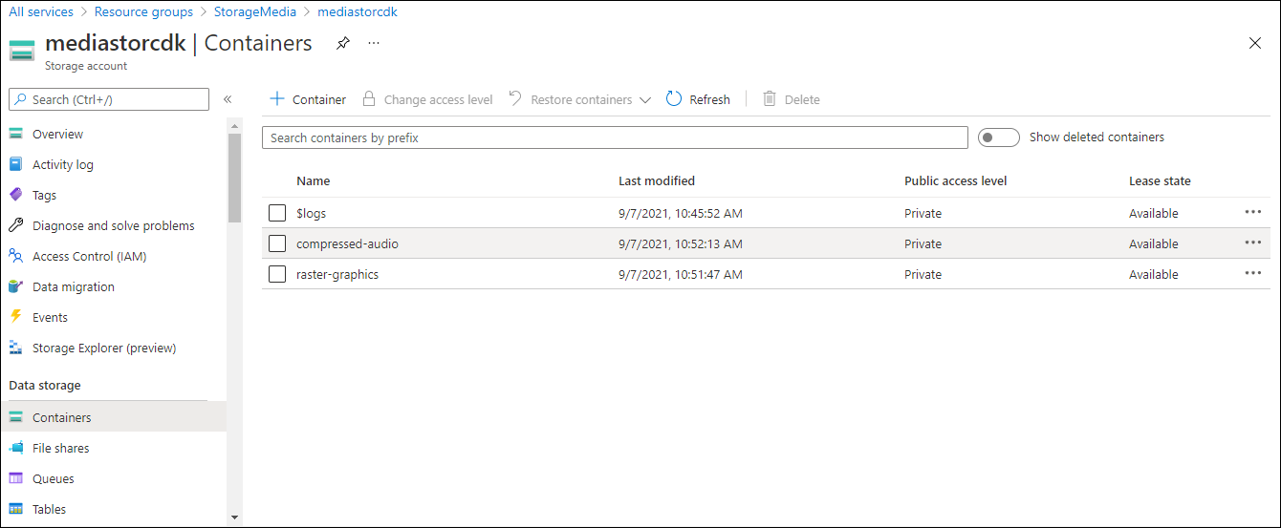This screenshot has height=528, width=1281.
Task: Follow the Resource groups breadcrumb link
Action: pyautogui.click(x=144, y=12)
